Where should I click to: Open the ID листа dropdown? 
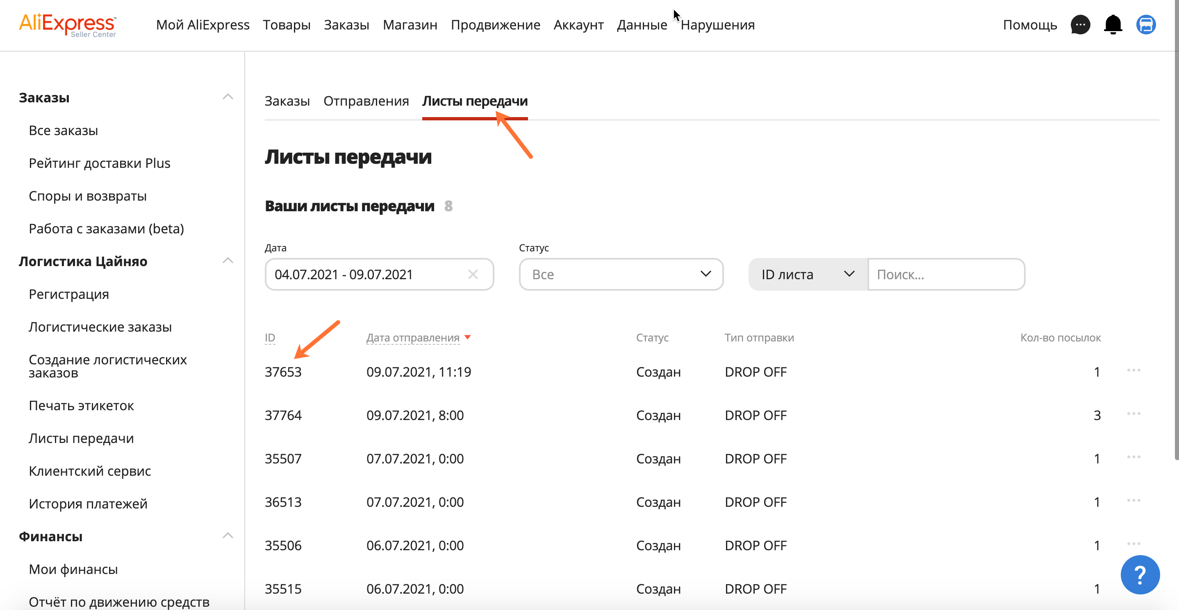coord(808,274)
